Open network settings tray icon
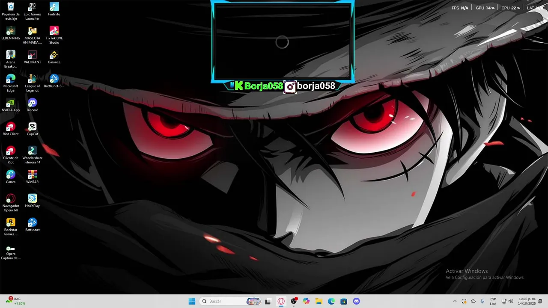 pyautogui.click(x=504, y=301)
